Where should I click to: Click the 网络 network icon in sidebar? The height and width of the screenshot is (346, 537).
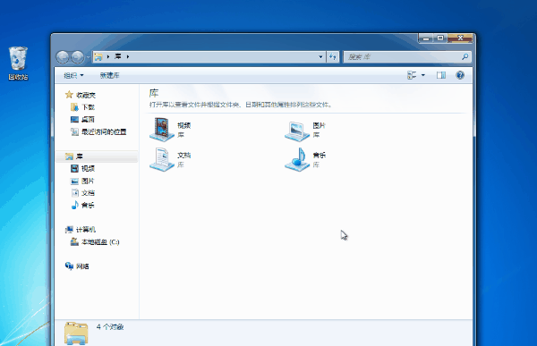(69, 266)
